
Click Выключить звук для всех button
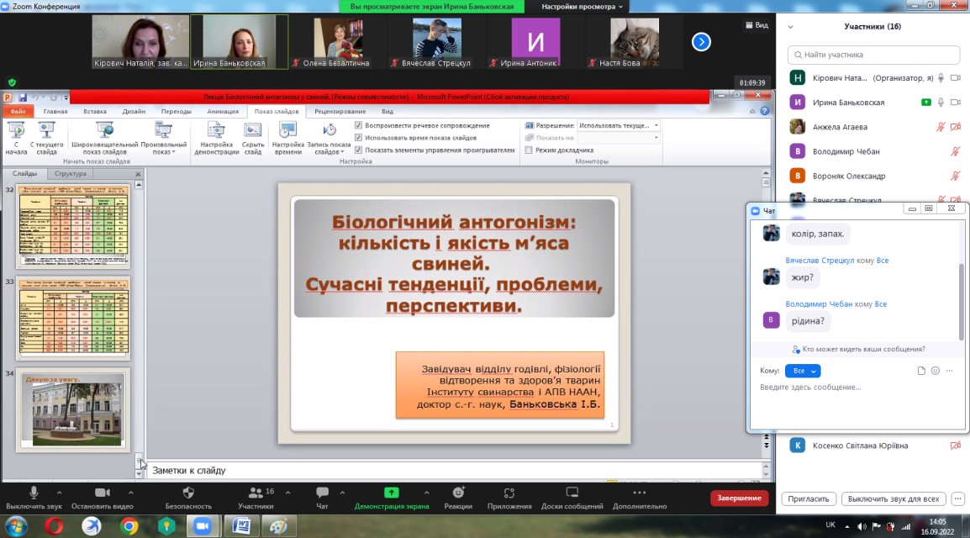click(x=893, y=498)
